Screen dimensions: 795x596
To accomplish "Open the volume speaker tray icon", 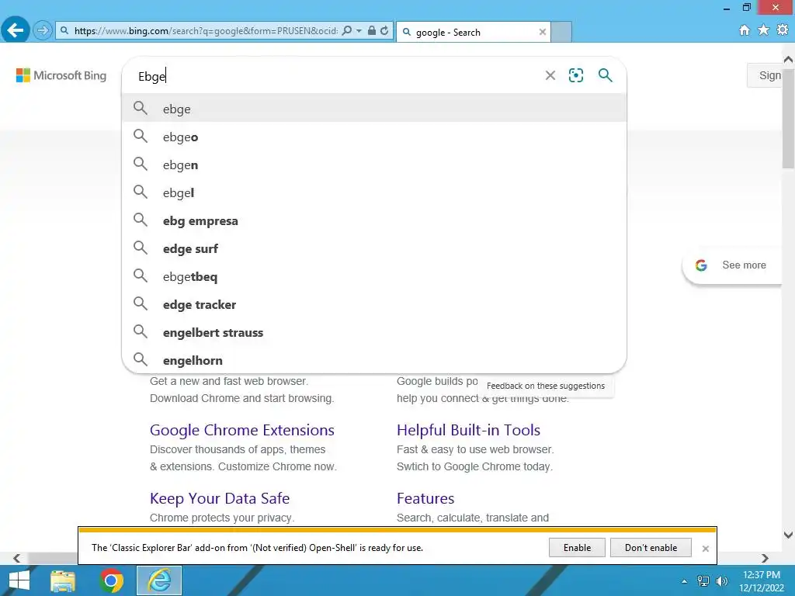I will coord(722,581).
